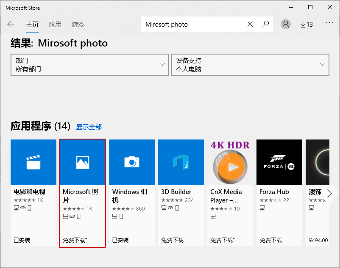Click the ¥494.00 price text
This screenshot has width=340, height=268.
(x=318, y=241)
